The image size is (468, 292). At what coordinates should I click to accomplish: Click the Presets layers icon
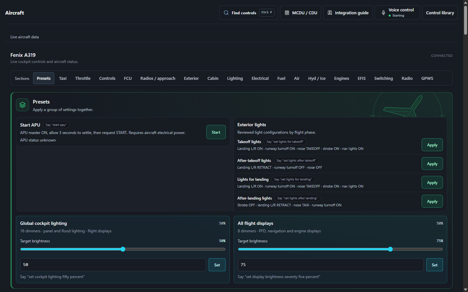(22, 105)
